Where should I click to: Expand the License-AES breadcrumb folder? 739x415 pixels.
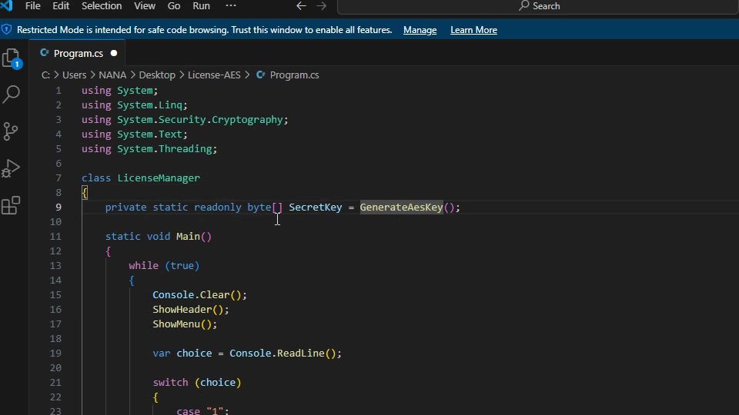click(214, 75)
